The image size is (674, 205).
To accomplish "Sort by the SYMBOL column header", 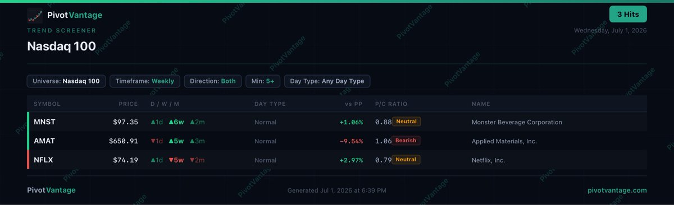I will [47, 104].
